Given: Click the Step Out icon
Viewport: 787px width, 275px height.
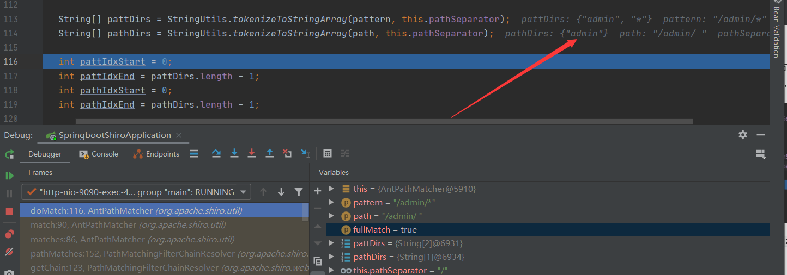Looking at the screenshot, I should [269, 154].
